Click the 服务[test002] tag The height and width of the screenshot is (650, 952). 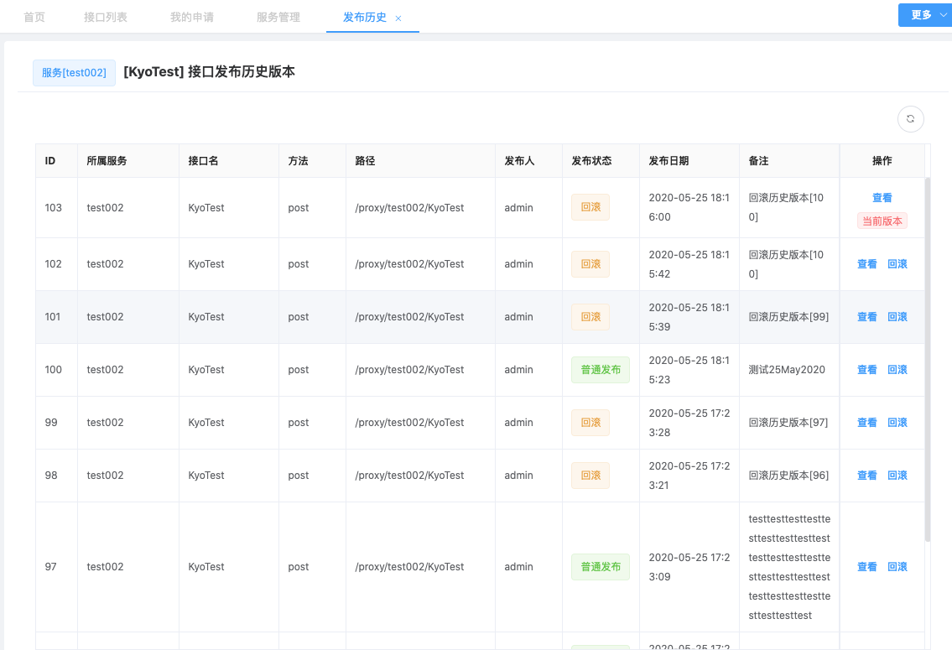coord(74,73)
